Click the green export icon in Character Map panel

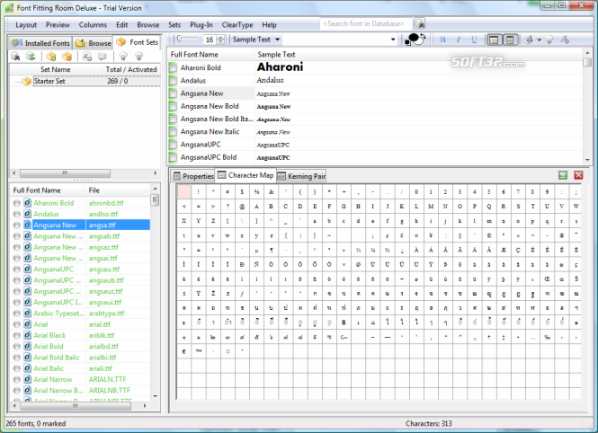pyautogui.click(x=563, y=175)
